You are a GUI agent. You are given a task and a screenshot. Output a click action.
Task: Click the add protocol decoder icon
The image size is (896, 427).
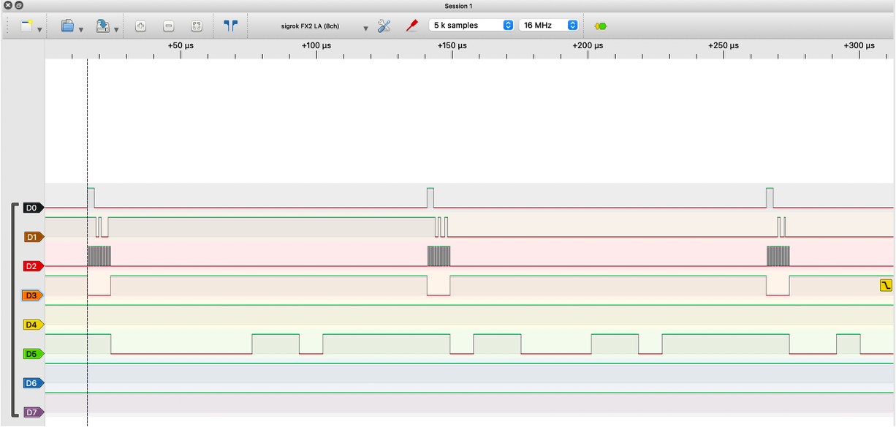601,26
